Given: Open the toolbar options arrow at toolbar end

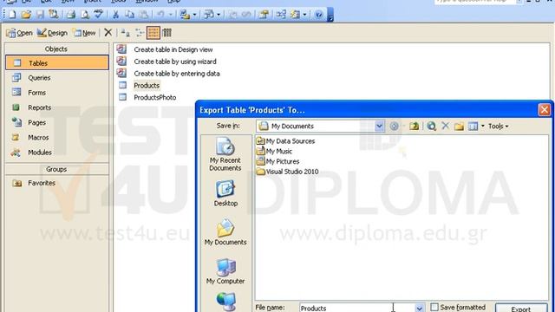Looking at the screenshot, I should [x=330, y=15].
